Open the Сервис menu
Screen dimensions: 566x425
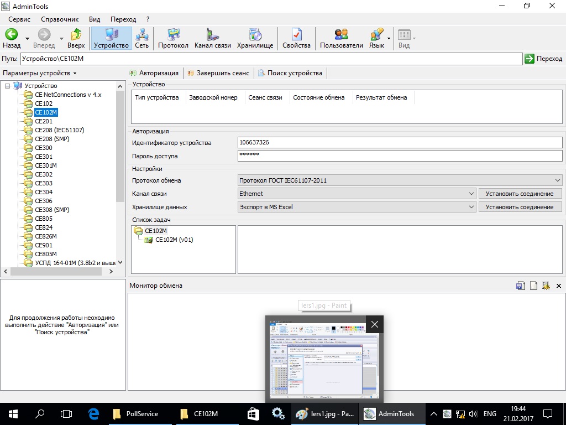19,19
